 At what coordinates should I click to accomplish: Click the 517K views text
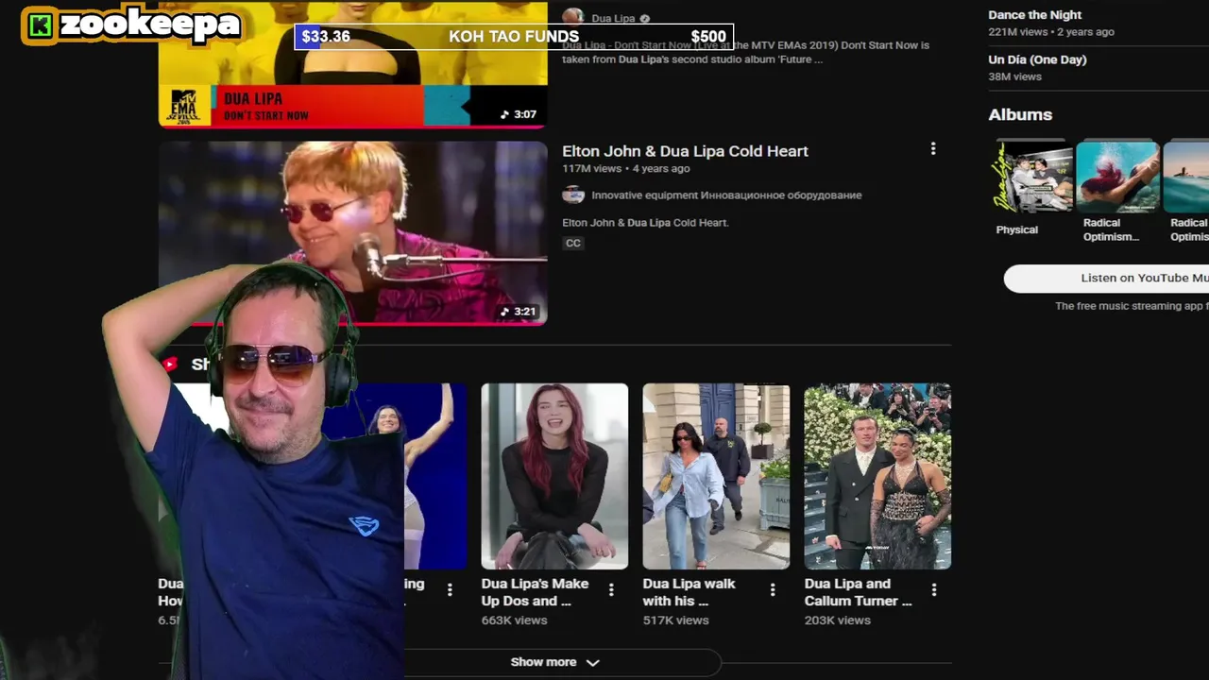click(x=675, y=620)
